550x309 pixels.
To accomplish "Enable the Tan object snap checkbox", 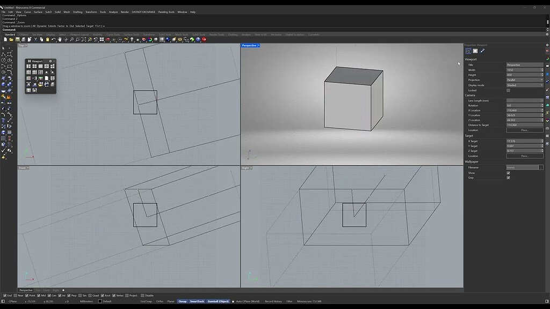I will click(x=79, y=295).
